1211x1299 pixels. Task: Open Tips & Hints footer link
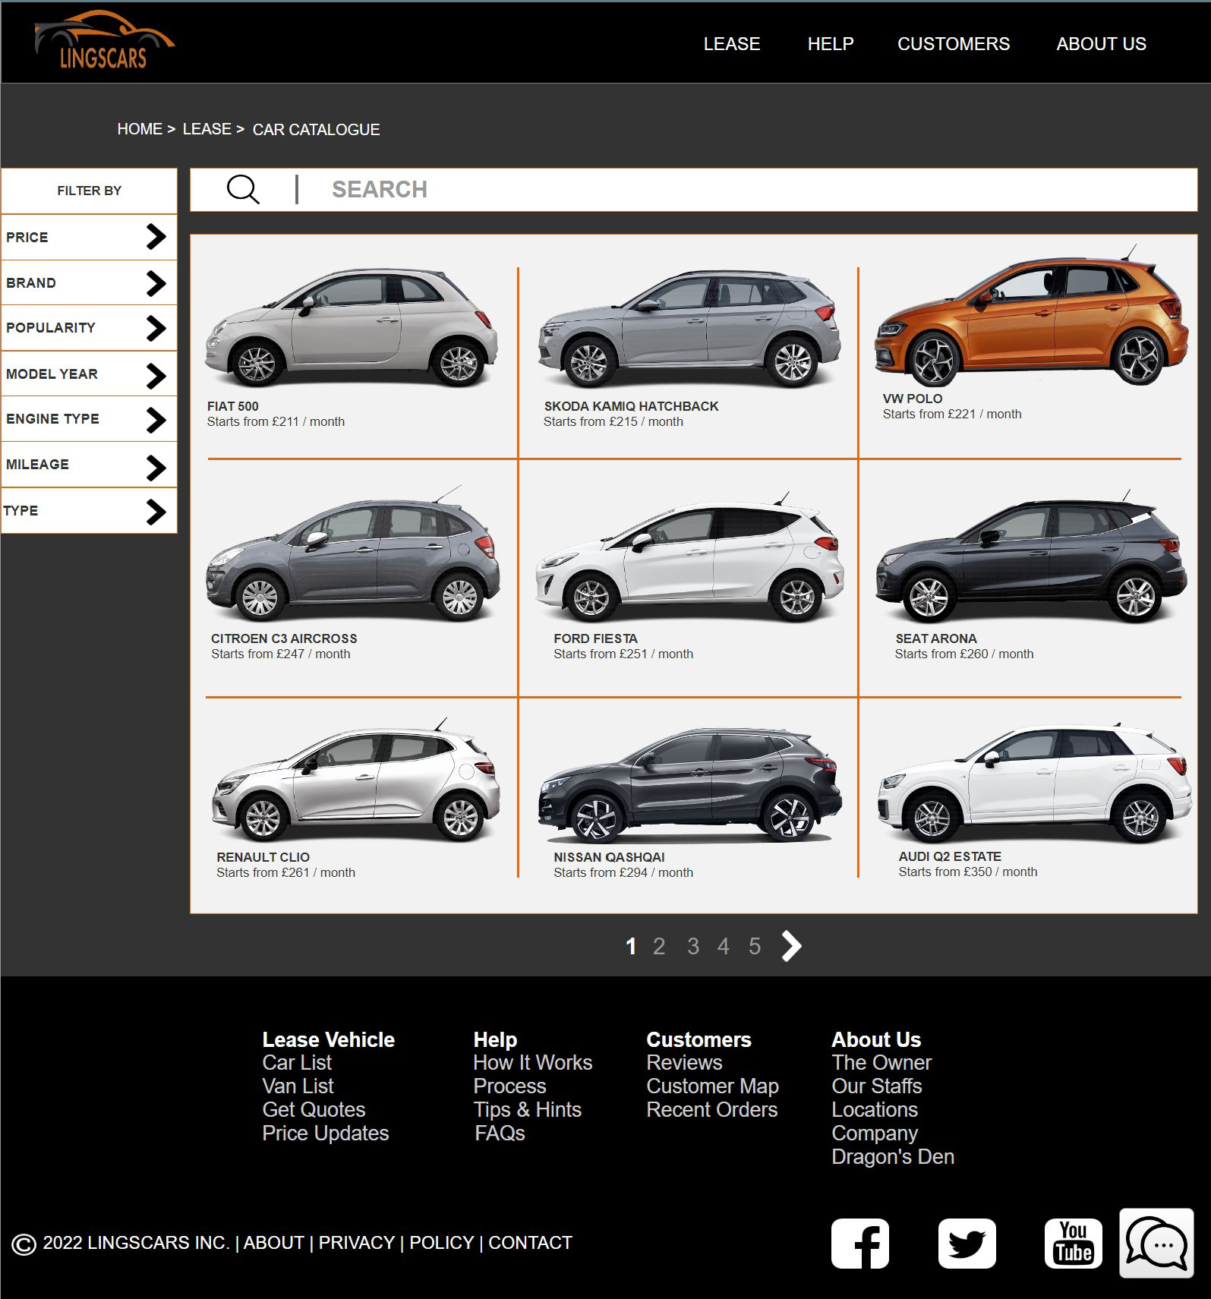(527, 1110)
